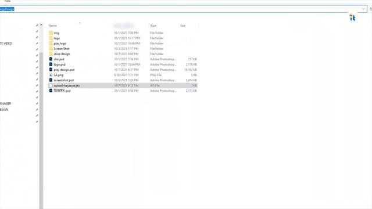Sort files by the Size column
This screenshot has height=209, width=372.
coord(183,26)
